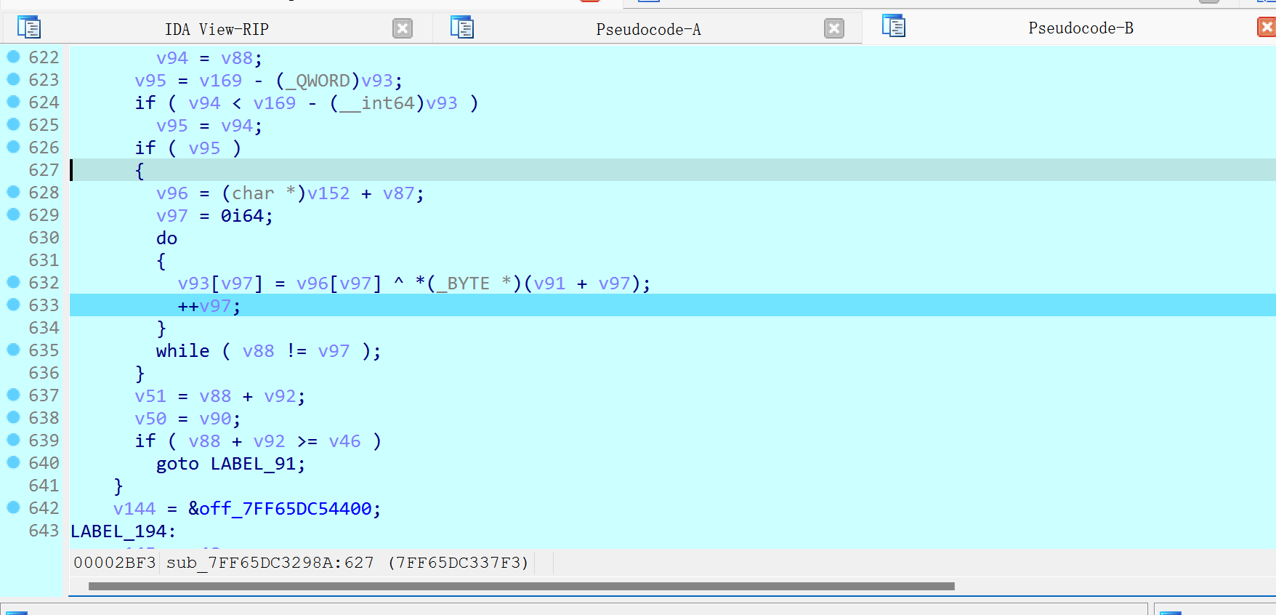Close the Pseudocode-A tab
This screenshot has width=1276, height=615.
coord(834,28)
